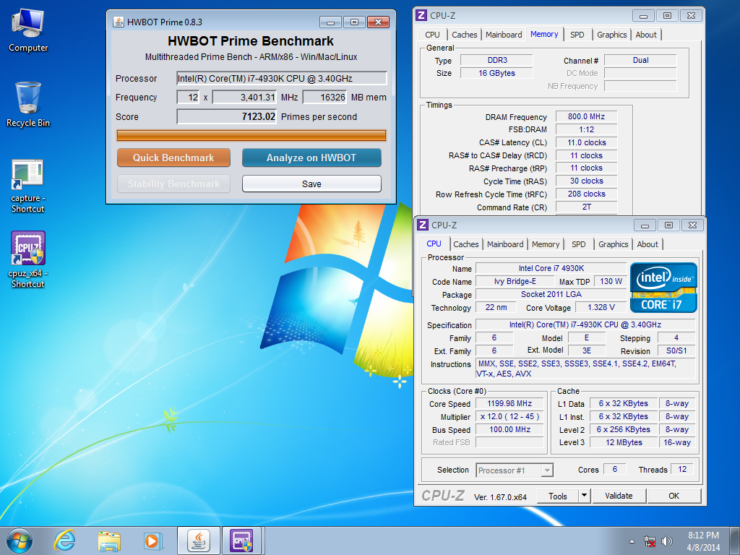Click the Code Name value Ivy Bridge-E

[515, 281]
